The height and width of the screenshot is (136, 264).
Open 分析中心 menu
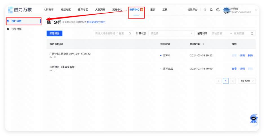[x=134, y=10]
